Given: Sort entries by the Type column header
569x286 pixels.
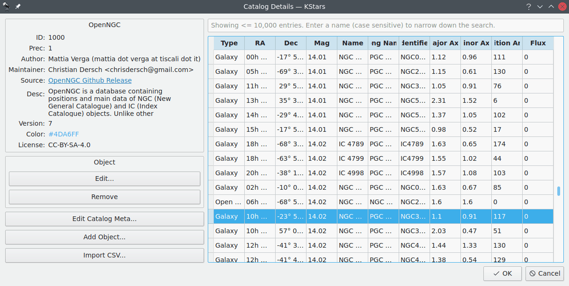Looking at the screenshot, I should tap(229, 43).
